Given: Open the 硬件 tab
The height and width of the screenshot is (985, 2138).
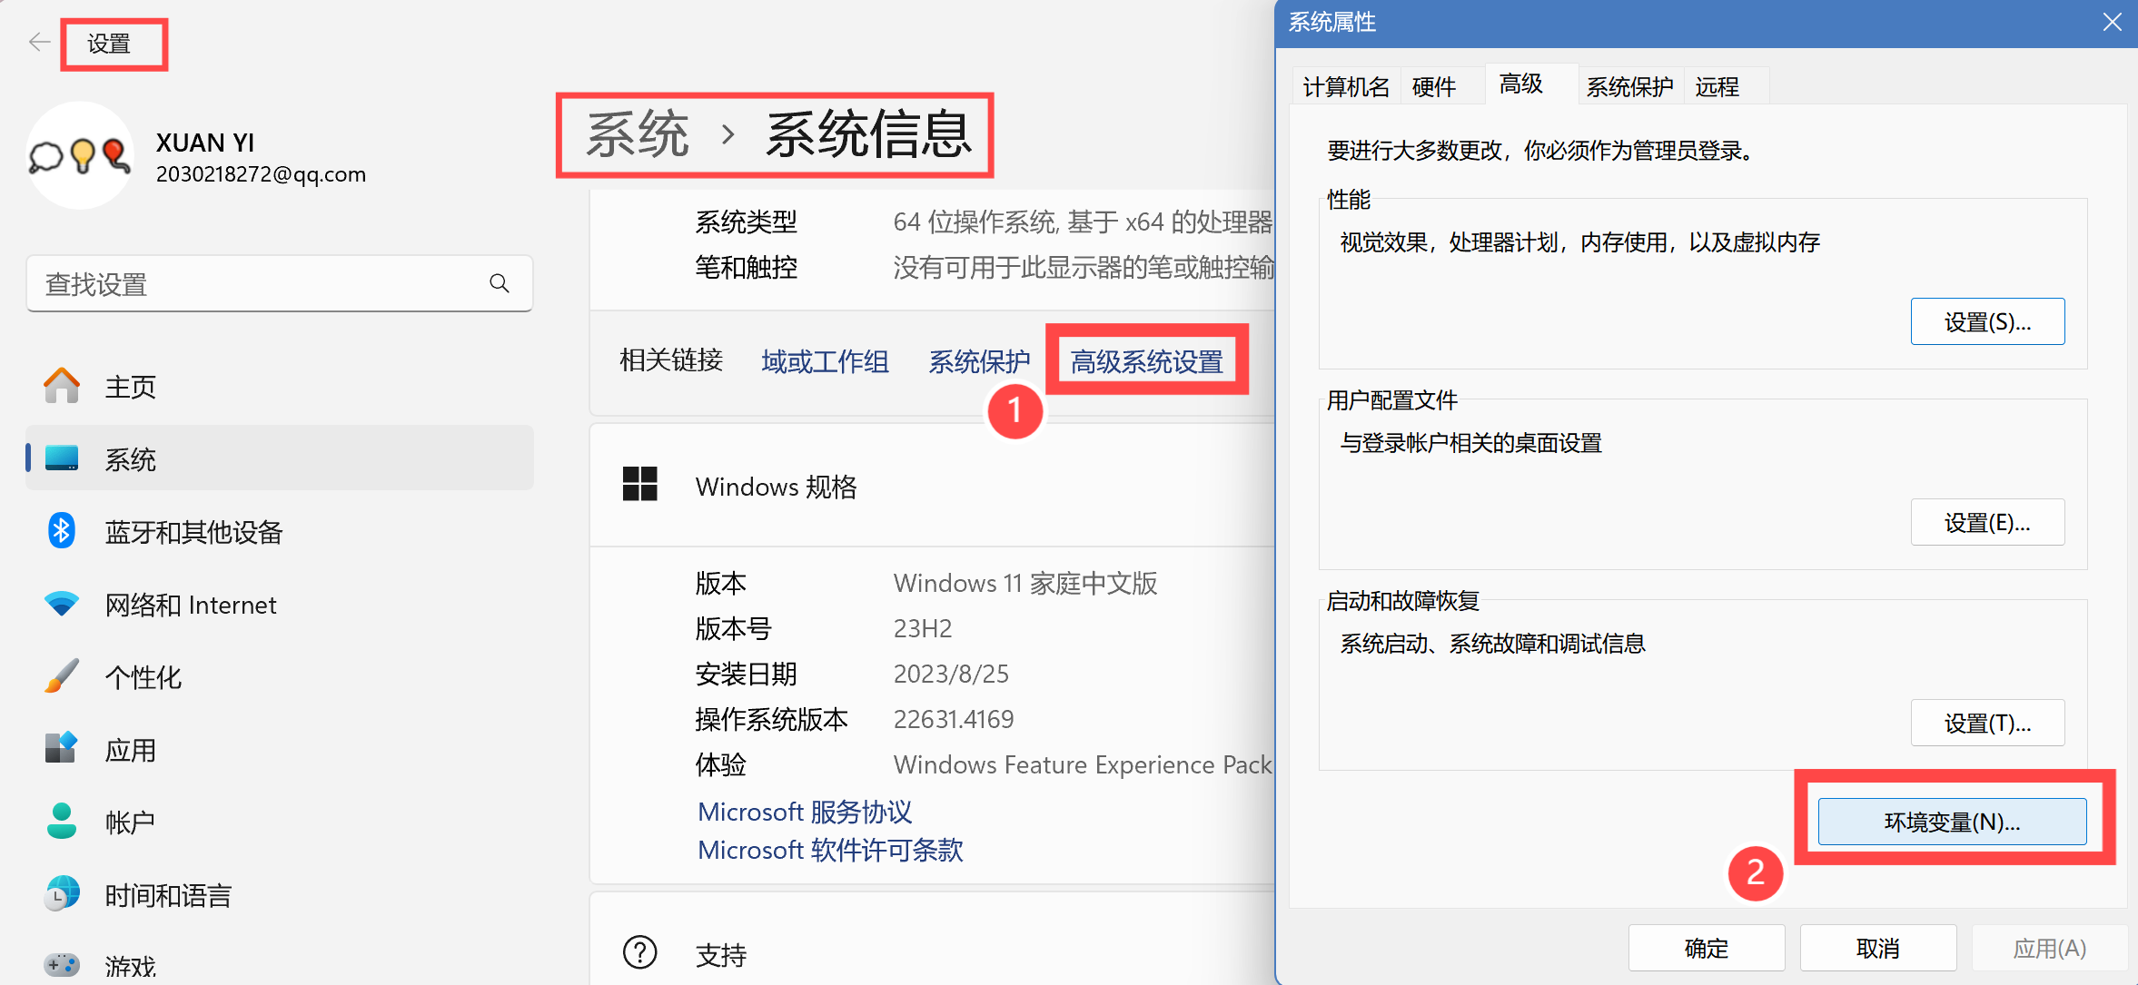Looking at the screenshot, I should tap(1434, 87).
